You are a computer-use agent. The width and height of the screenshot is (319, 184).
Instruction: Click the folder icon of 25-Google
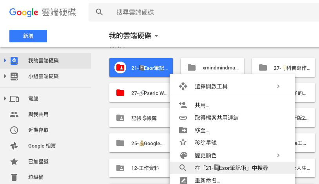(120, 143)
